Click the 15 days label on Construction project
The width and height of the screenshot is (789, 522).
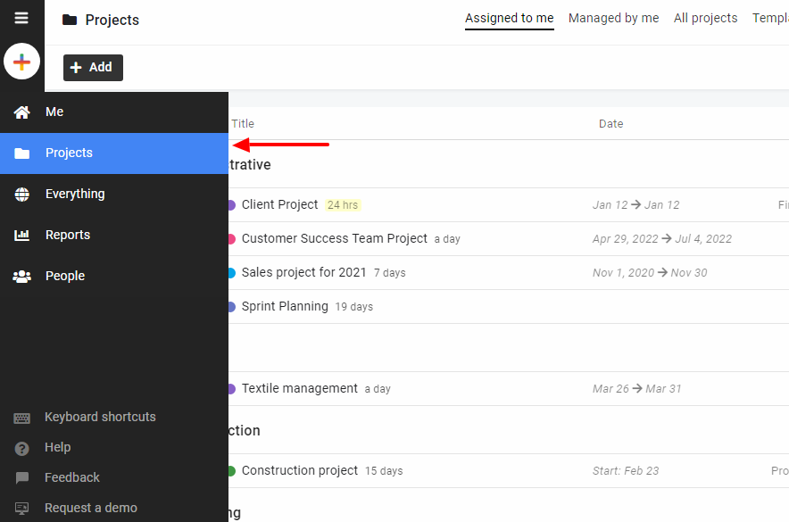pyautogui.click(x=384, y=471)
